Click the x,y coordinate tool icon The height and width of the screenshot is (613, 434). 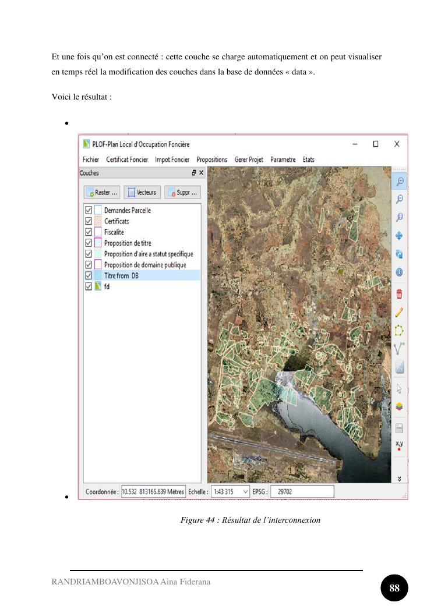tap(400, 446)
